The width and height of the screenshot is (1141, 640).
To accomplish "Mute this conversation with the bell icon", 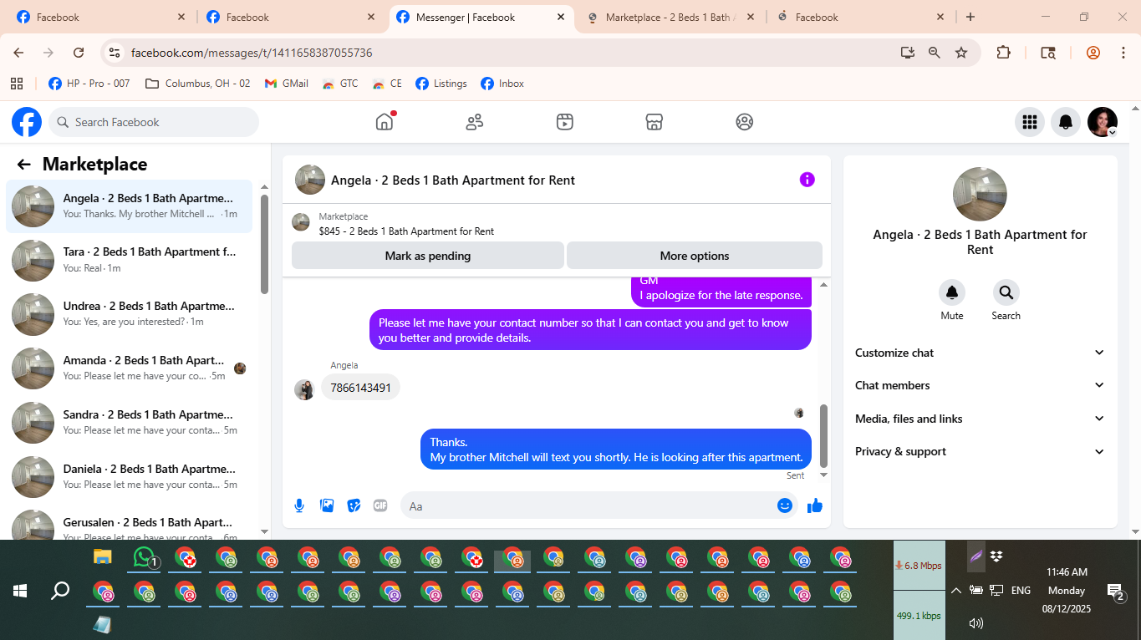I will [x=952, y=292].
